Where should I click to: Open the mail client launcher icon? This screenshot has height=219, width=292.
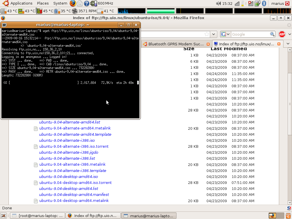click(80, 3)
